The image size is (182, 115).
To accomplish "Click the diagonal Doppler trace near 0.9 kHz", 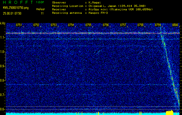I will [169, 66].
